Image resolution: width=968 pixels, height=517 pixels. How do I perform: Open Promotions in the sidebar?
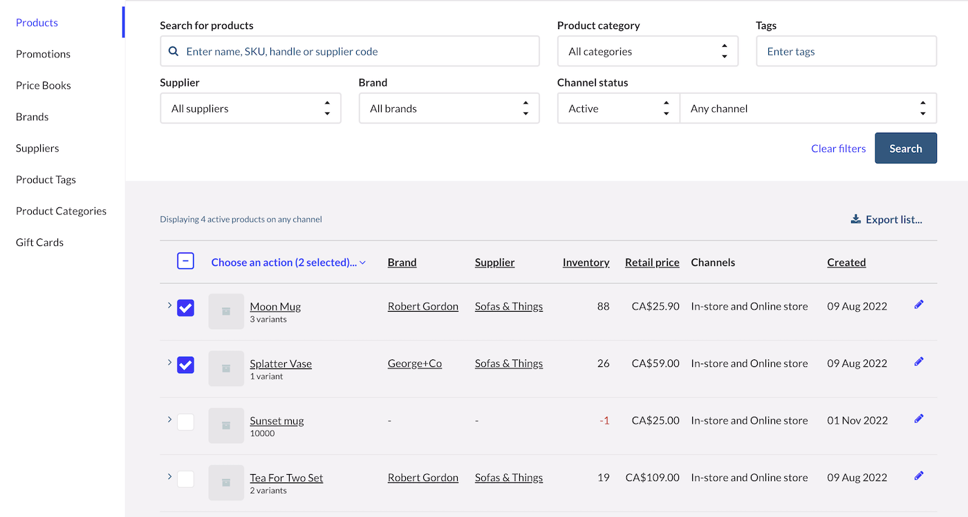pyautogui.click(x=43, y=54)
